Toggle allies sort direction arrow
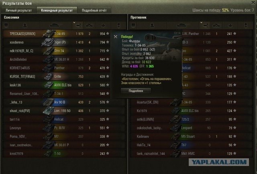Screen dimensions: 257x174 coord(74,23)
